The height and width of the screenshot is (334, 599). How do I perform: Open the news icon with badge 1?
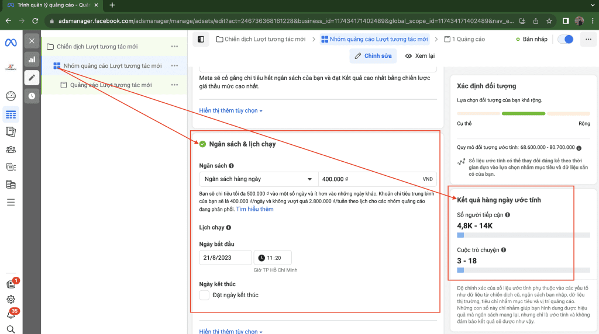pos(12,284)
